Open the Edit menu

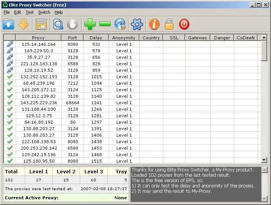(18, 13)
